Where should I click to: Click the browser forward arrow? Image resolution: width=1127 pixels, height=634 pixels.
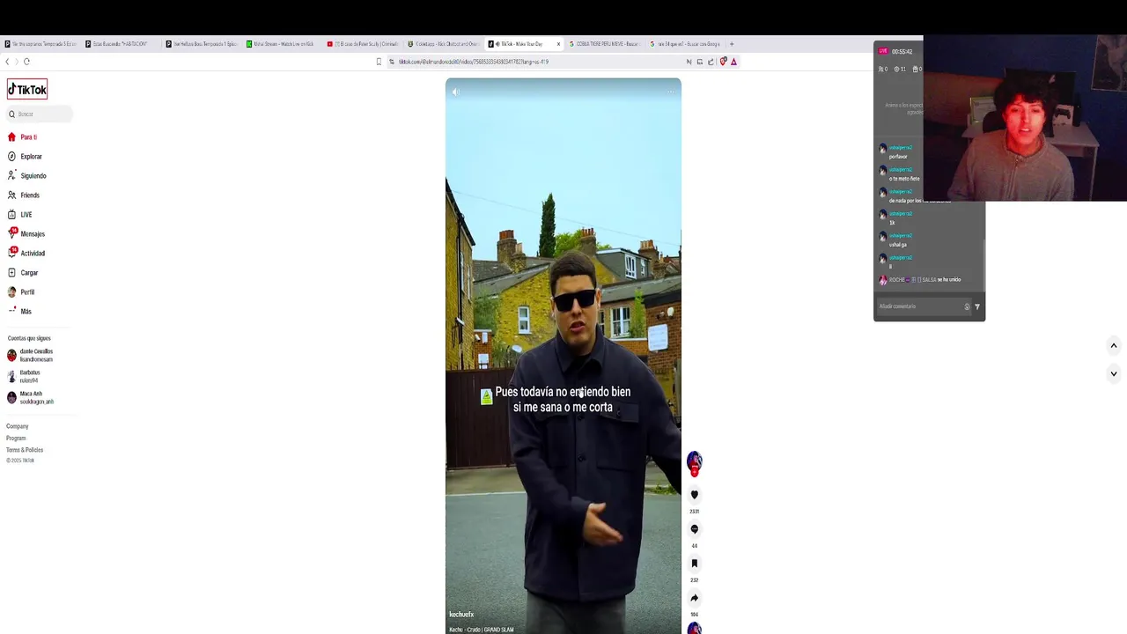tap(17, 62)
